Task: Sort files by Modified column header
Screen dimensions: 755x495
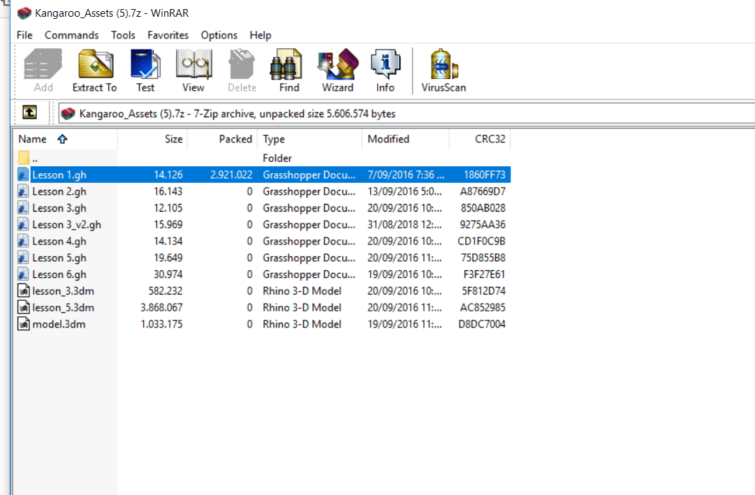Action: pyautogui.click(x=405, y=139)
